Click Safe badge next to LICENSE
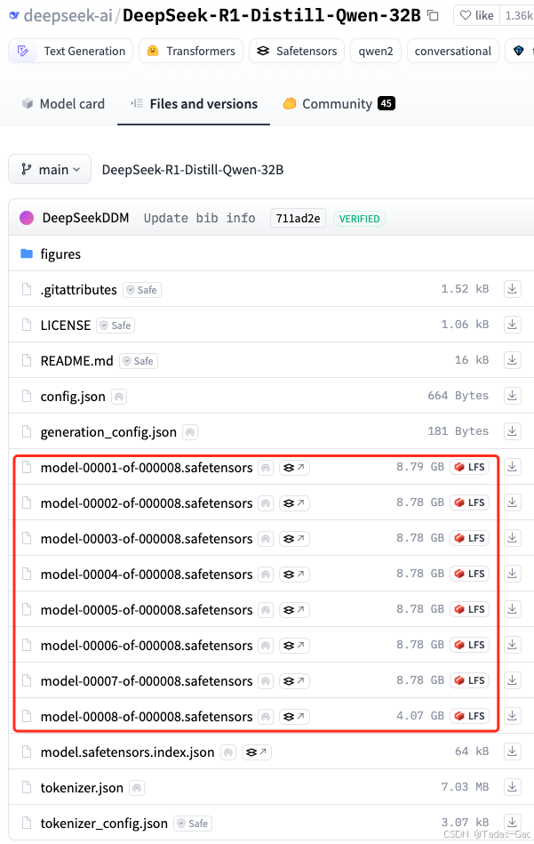The width and height of the screenshot is (534, 844). 116,326
